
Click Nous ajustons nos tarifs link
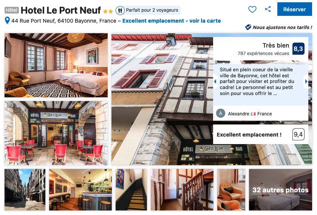(282, 27)
